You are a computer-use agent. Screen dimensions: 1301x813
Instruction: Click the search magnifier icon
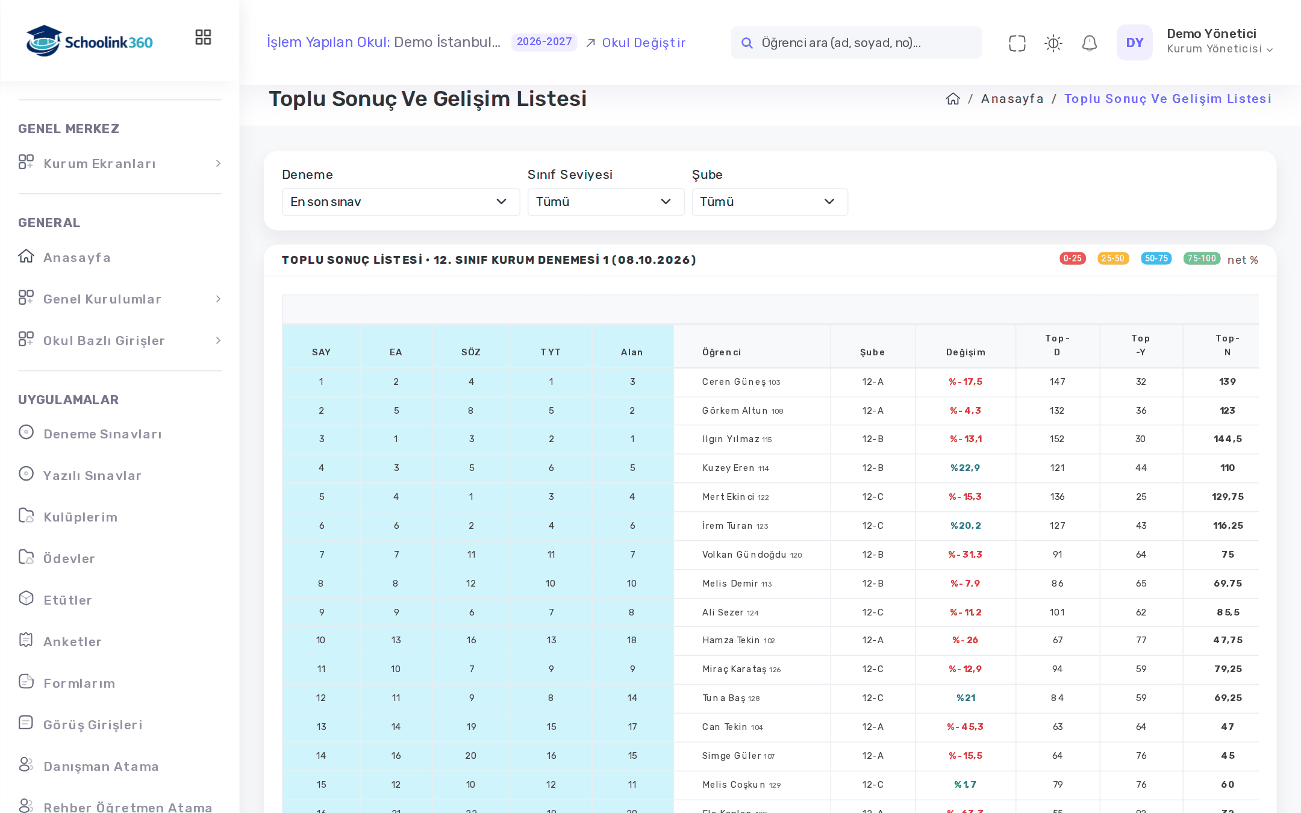tap(747, 43)
